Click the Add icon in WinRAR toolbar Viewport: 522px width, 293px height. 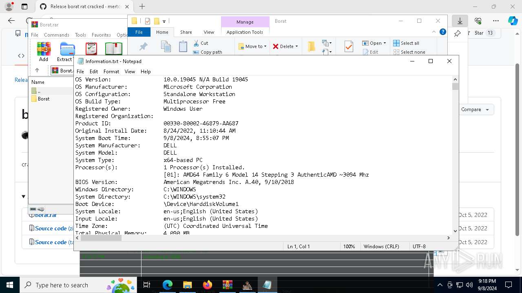[44, 52]
